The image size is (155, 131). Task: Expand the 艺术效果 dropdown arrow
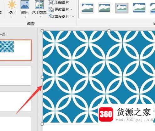pos(40,17)
